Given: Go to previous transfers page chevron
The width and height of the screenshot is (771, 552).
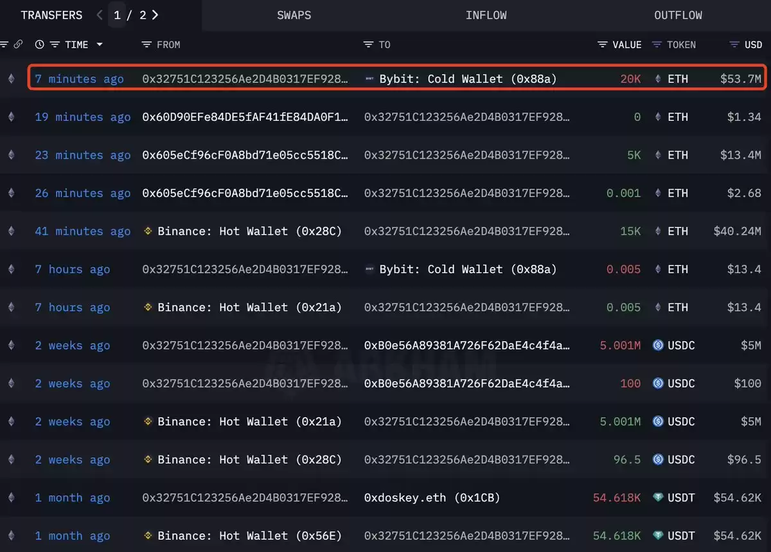Looking at the screenshot, I should (x=100, y=15).
